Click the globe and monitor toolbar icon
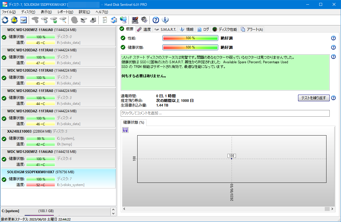Viewport: 341px width, 222px height. pyautogui.click(x=123, y=20)
